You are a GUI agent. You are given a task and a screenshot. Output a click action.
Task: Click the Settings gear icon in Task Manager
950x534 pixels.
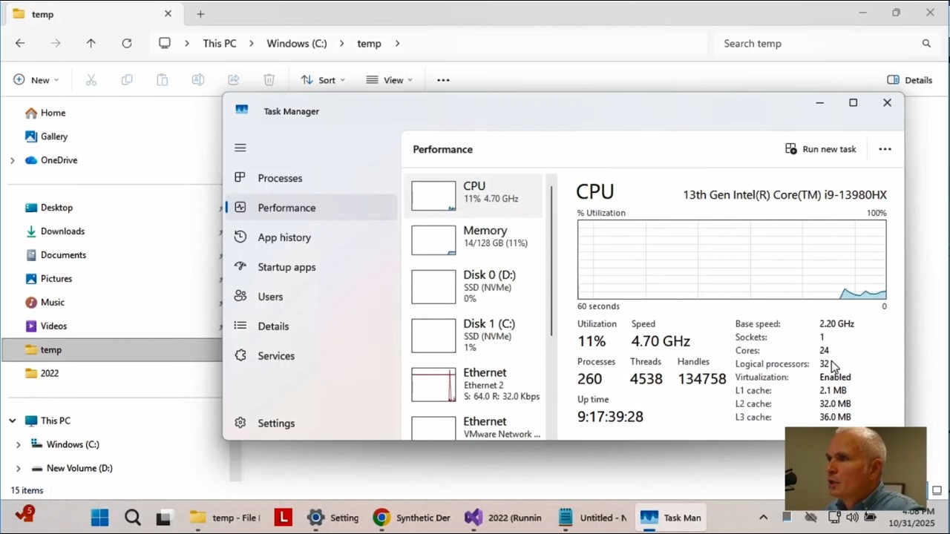(240, 423)
